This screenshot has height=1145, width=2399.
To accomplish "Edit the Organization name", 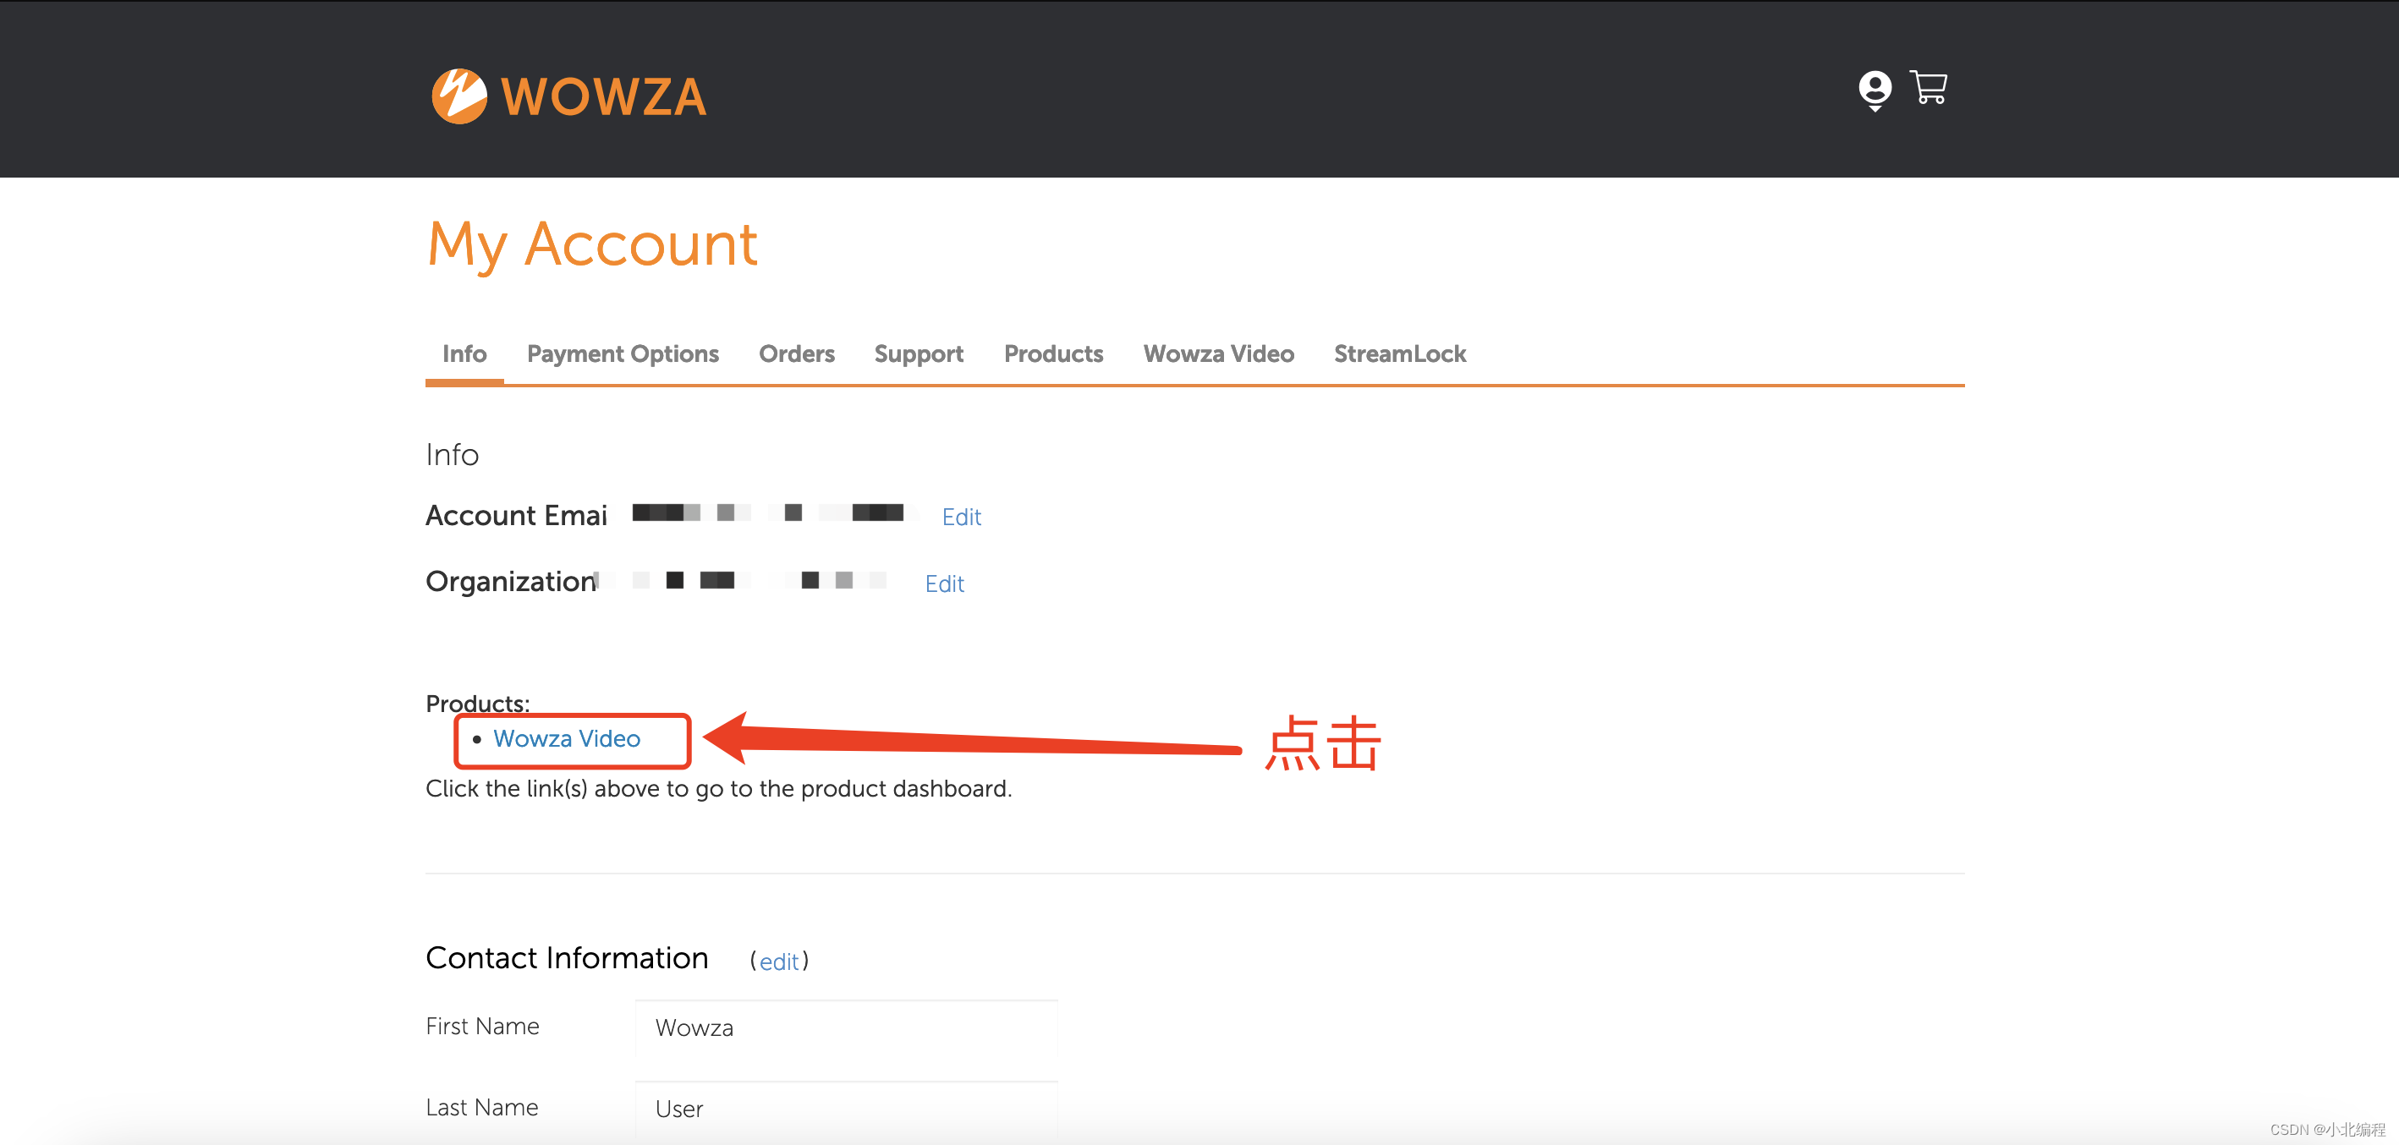I will 943,583.
